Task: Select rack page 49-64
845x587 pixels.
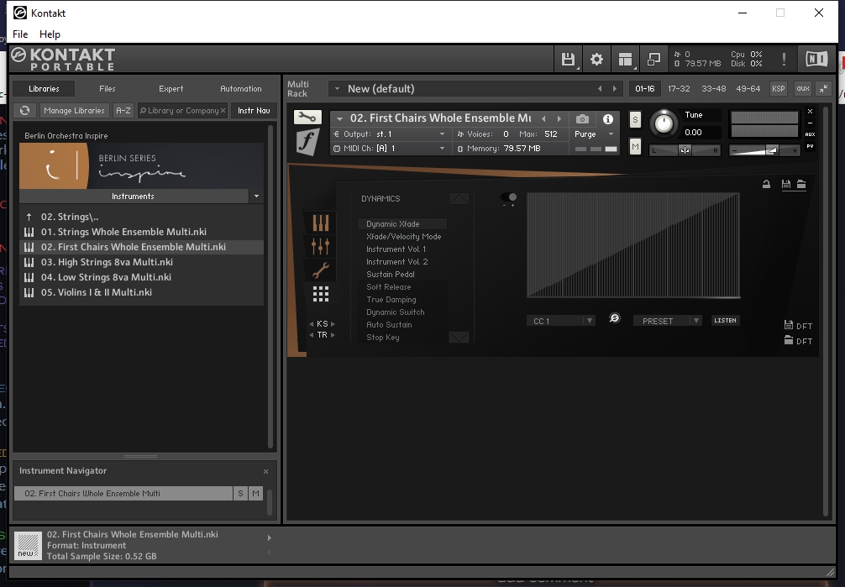Action: [x=748, y=89]
